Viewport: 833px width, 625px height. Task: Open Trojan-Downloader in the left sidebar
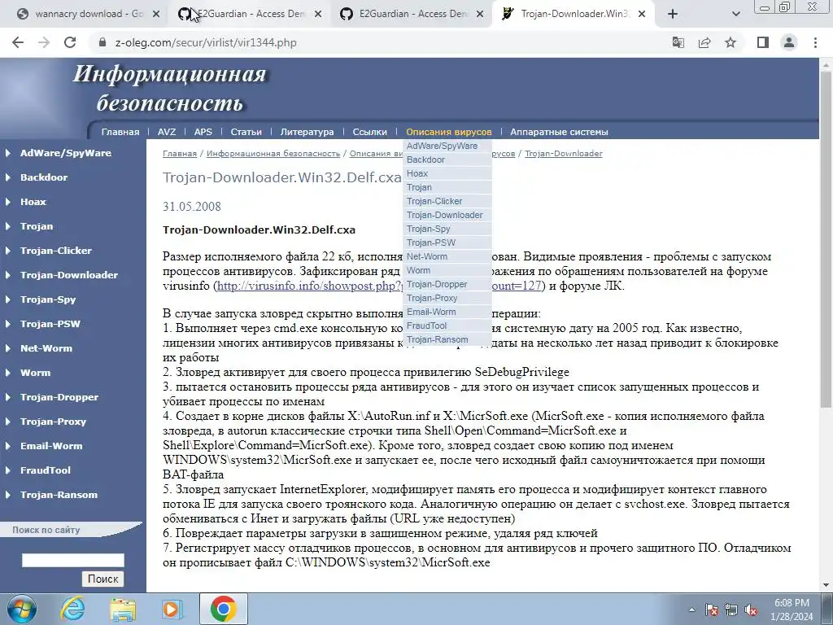click(x=69, y=275)
